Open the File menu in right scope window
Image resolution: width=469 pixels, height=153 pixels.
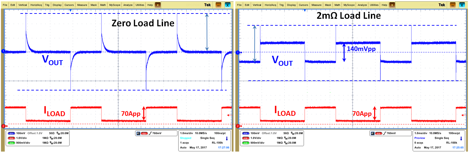[239, 5]
